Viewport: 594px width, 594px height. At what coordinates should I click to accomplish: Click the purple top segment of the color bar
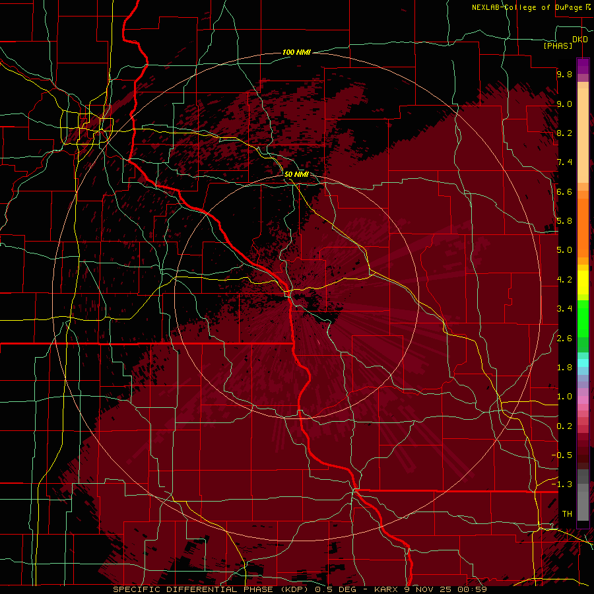[x=583, y=66]
